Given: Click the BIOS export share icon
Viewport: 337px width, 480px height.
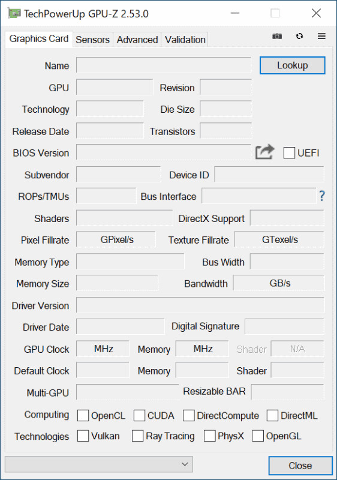Looking at the screenshot, I should [265, 152].
